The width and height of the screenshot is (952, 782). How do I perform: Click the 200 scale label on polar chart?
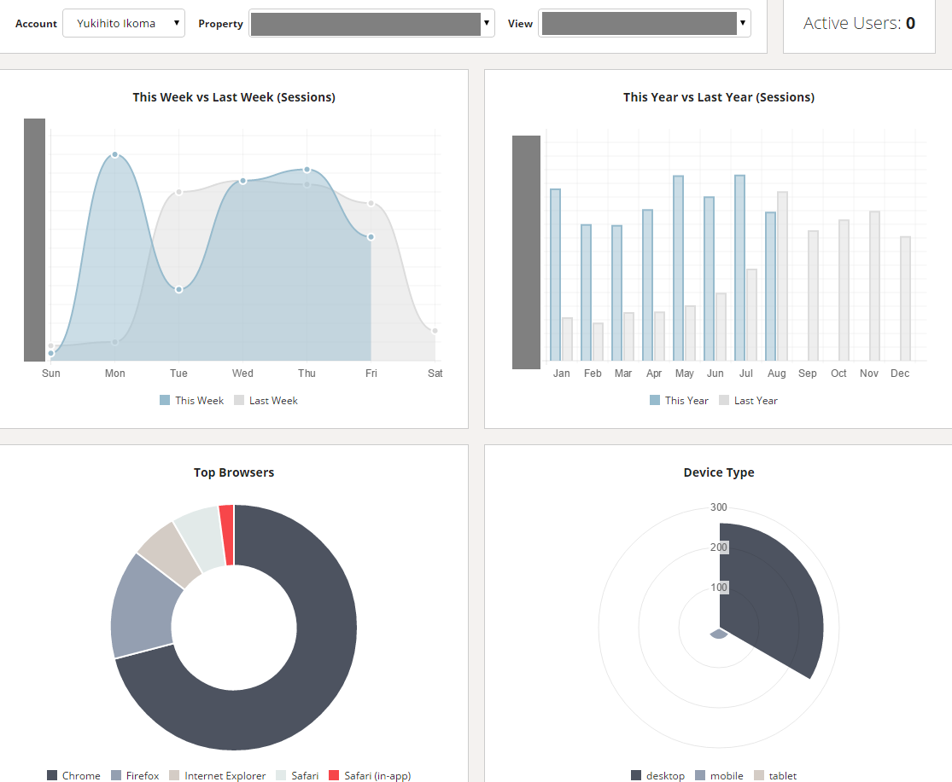[x=719, y=547]
